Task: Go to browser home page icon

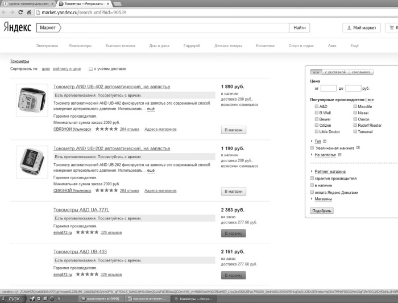Action: click(x=29, y=12)
